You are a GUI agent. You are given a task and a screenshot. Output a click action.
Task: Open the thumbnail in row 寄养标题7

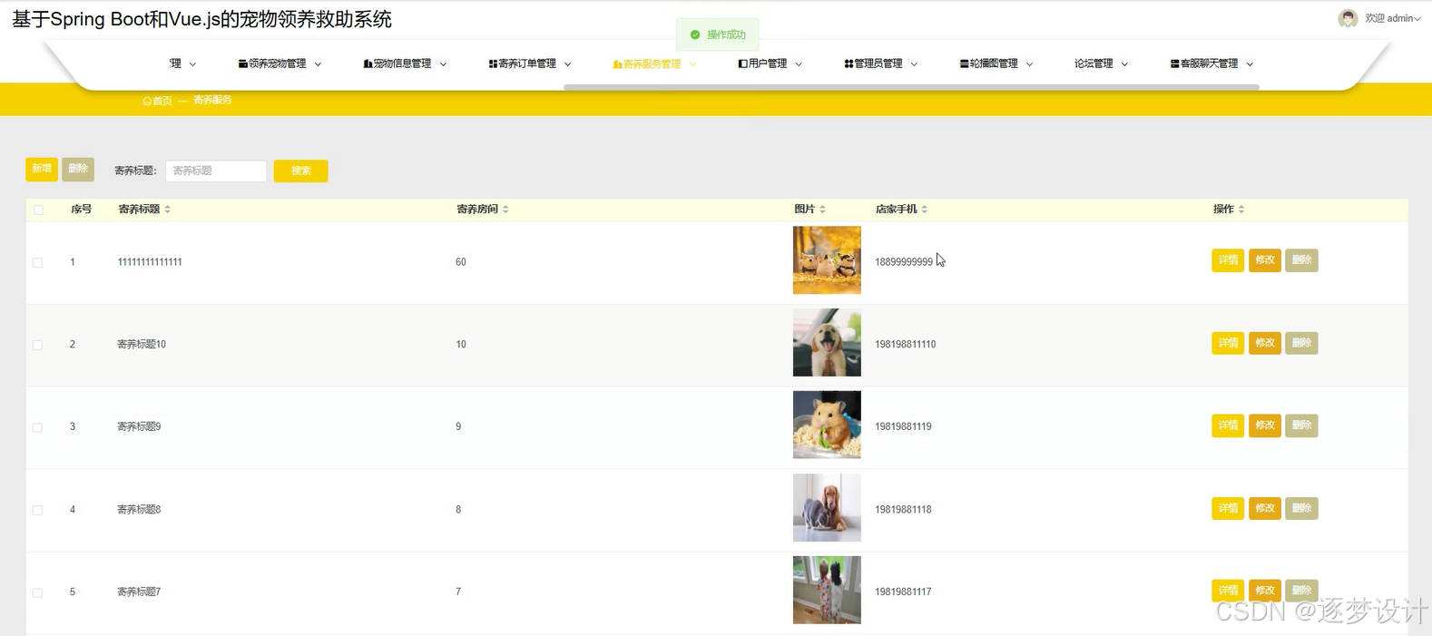click(827, 590)
